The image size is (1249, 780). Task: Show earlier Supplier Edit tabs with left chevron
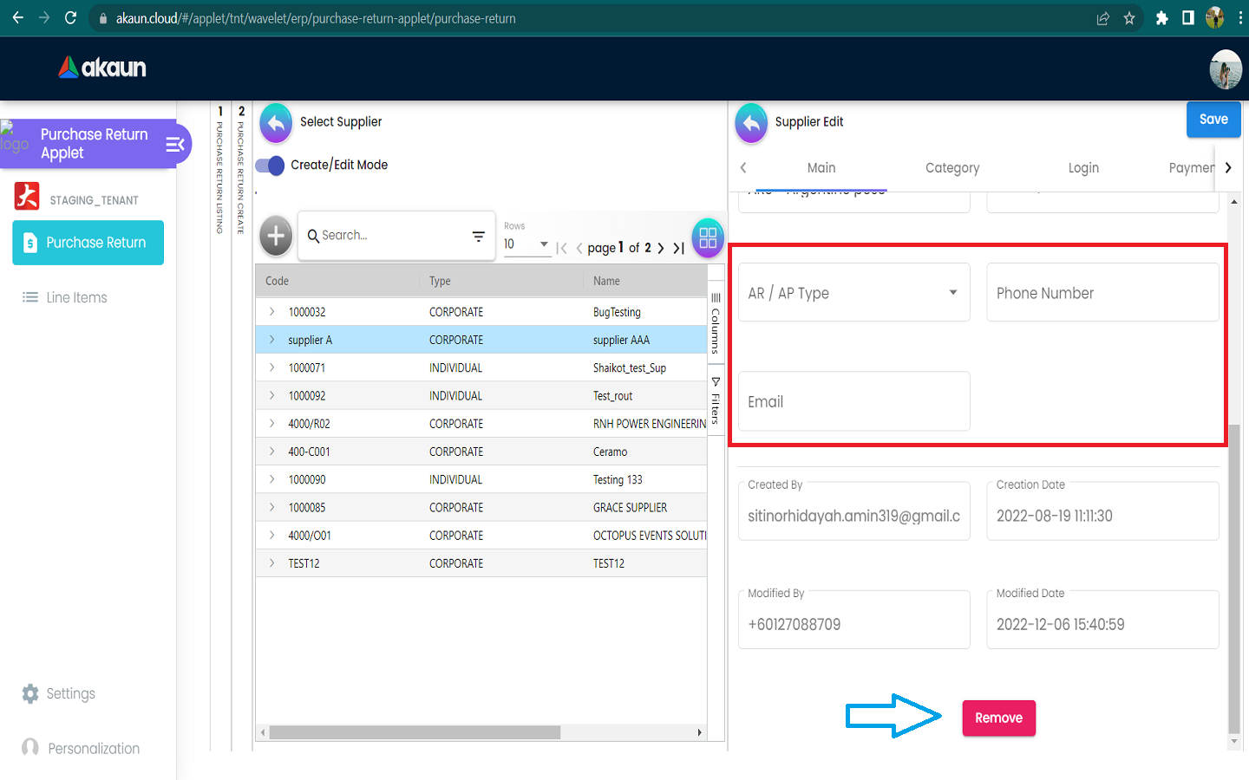(x=743, y=168)
